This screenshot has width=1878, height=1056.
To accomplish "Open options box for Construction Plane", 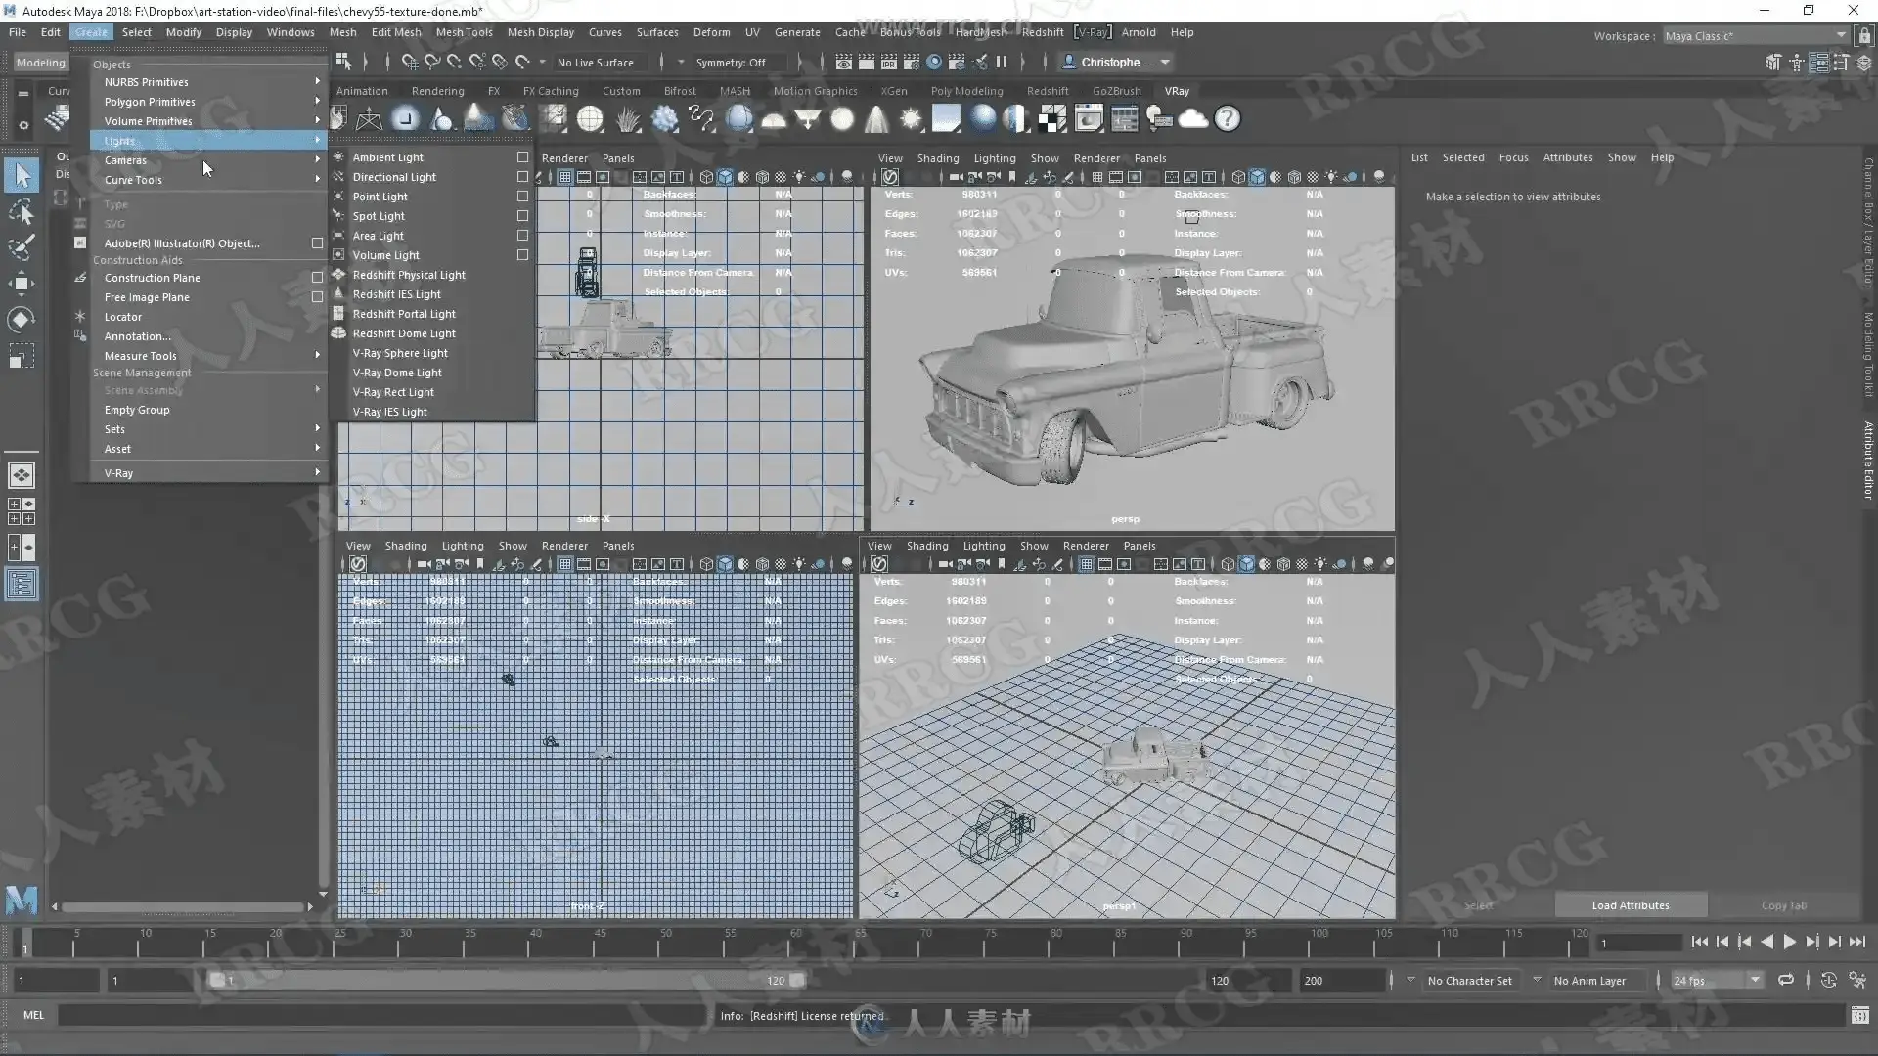I will click(x=317, y=278).
